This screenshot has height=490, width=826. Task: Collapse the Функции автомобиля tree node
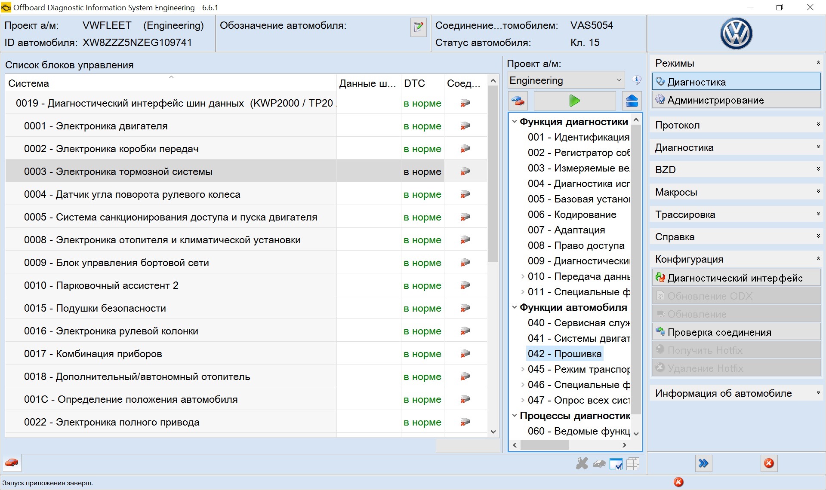click(x=515, y=307)
